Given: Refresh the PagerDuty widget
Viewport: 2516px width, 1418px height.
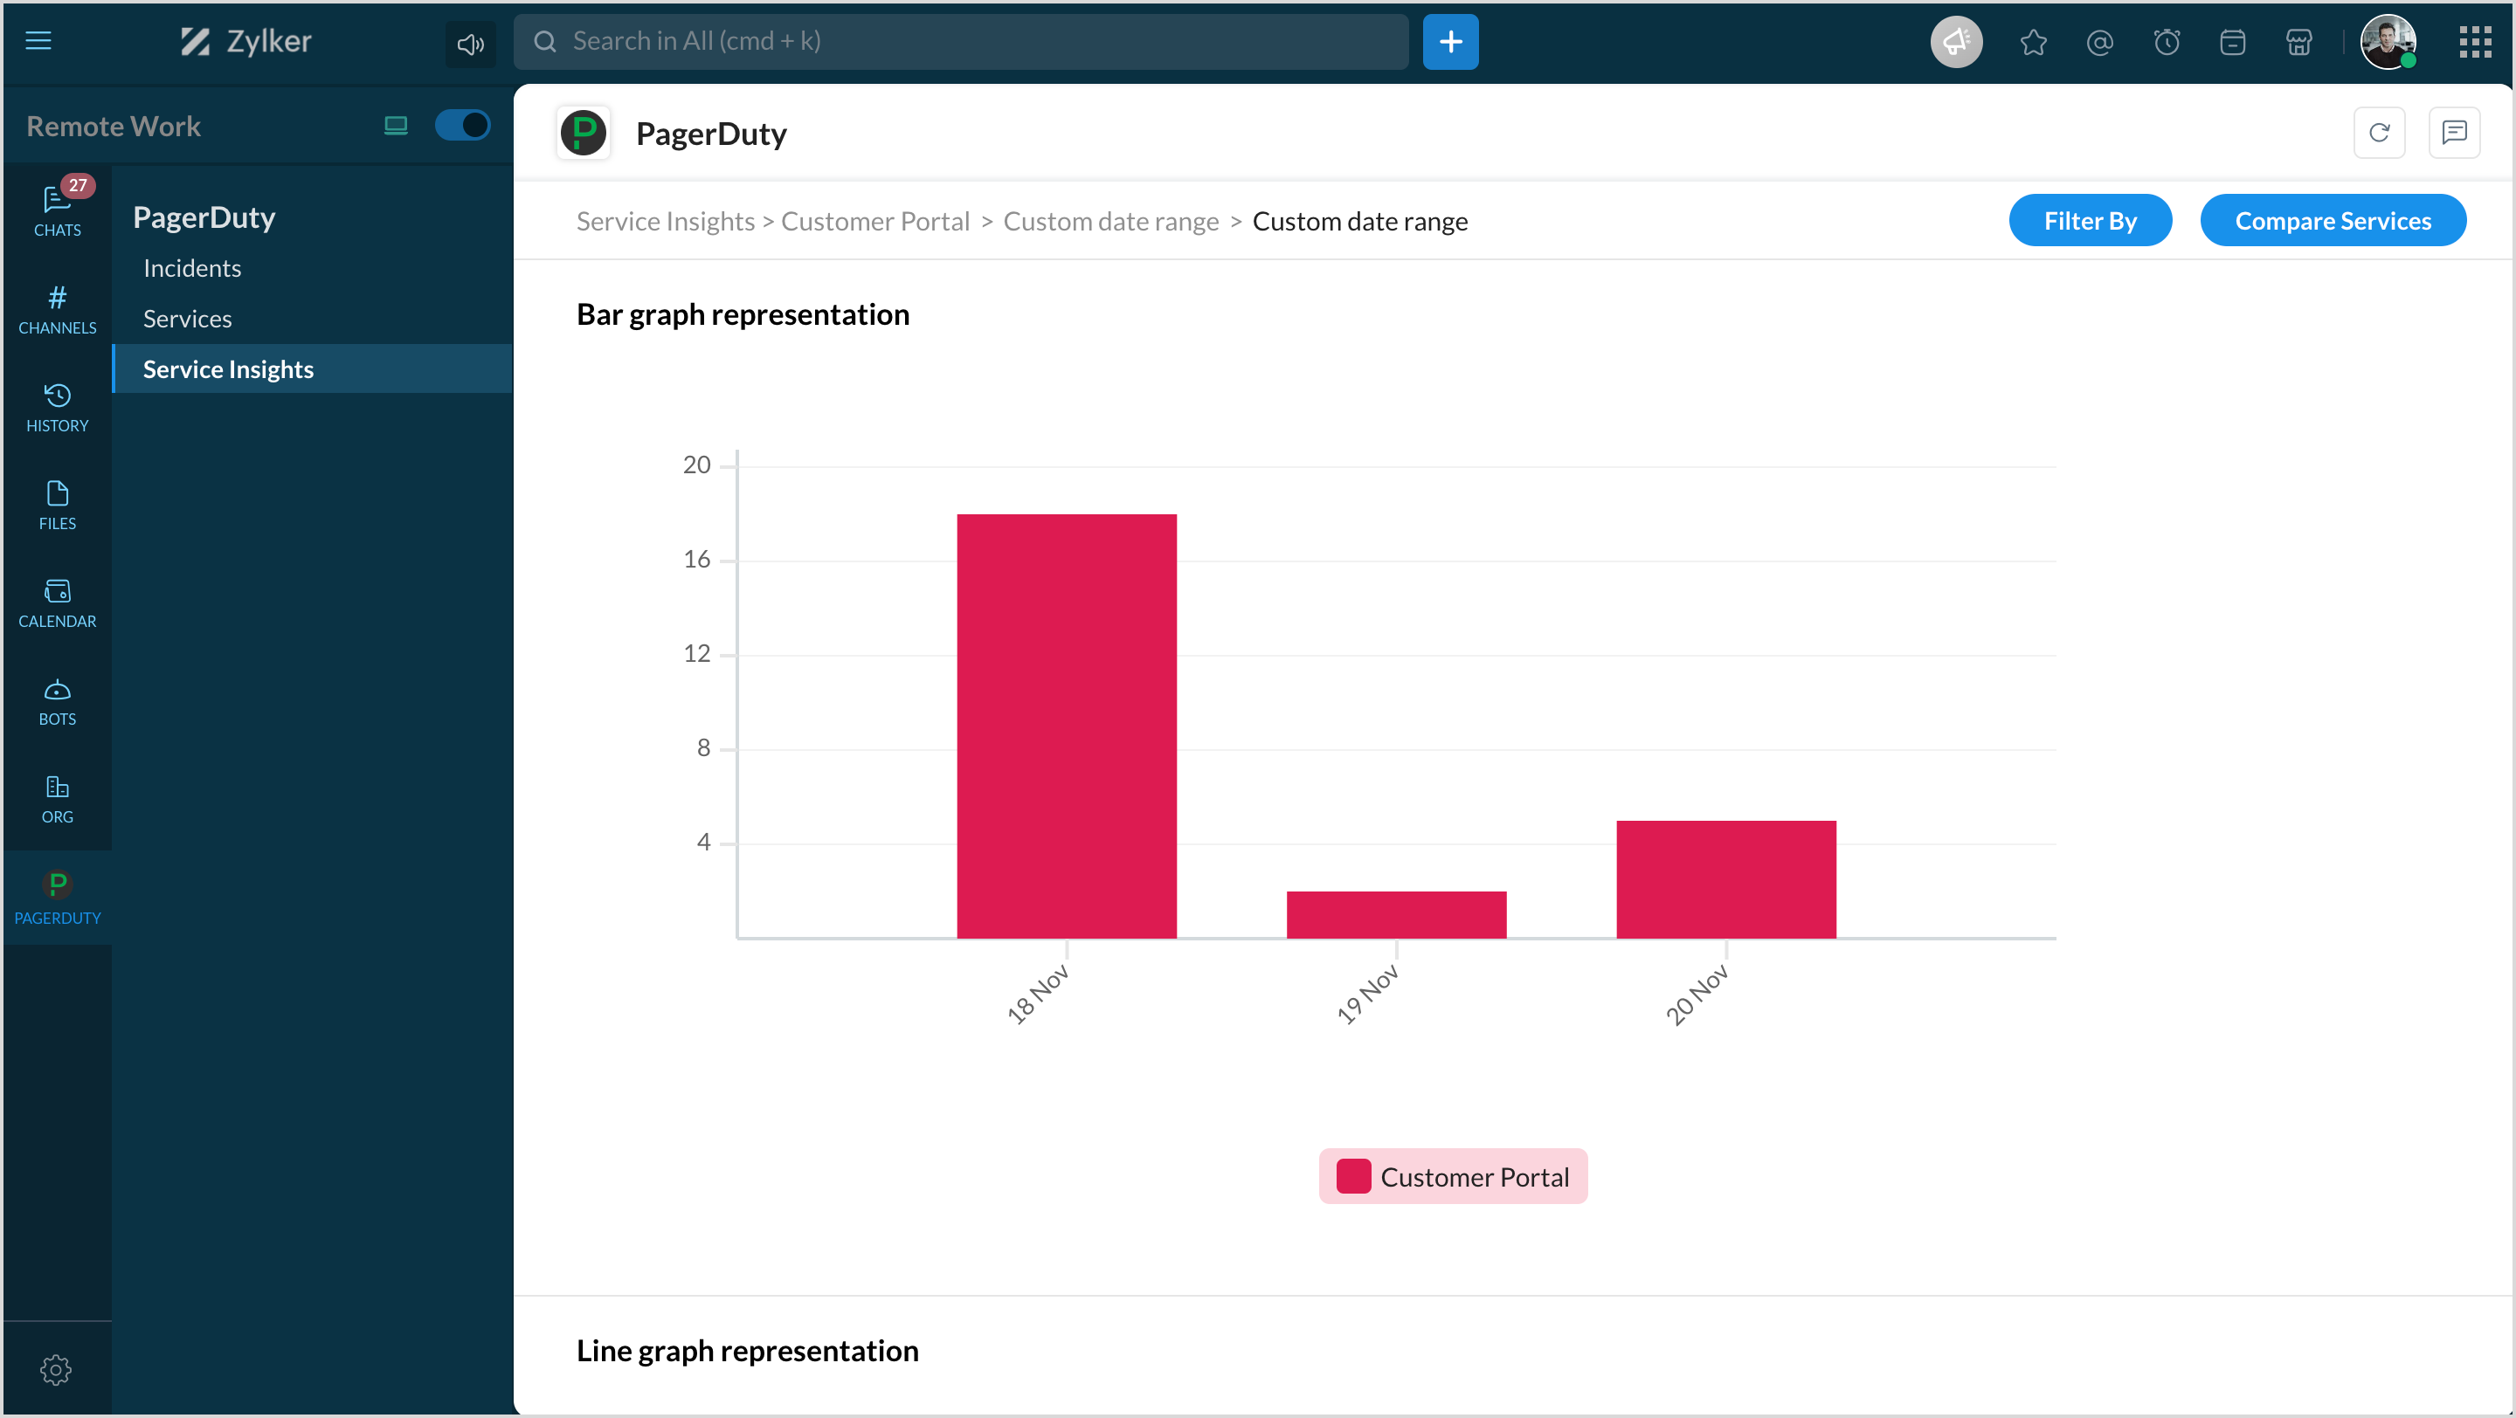Looking at the screenshot, I should click(2378, 133).
